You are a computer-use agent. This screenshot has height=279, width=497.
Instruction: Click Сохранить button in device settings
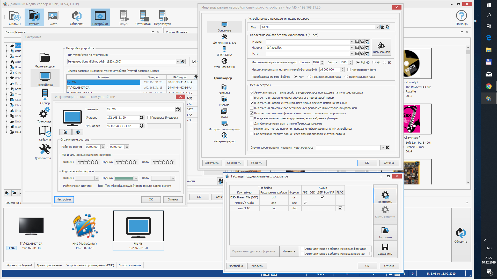(234, 163)
